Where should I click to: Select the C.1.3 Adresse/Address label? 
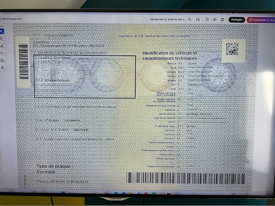pos(52,80)
